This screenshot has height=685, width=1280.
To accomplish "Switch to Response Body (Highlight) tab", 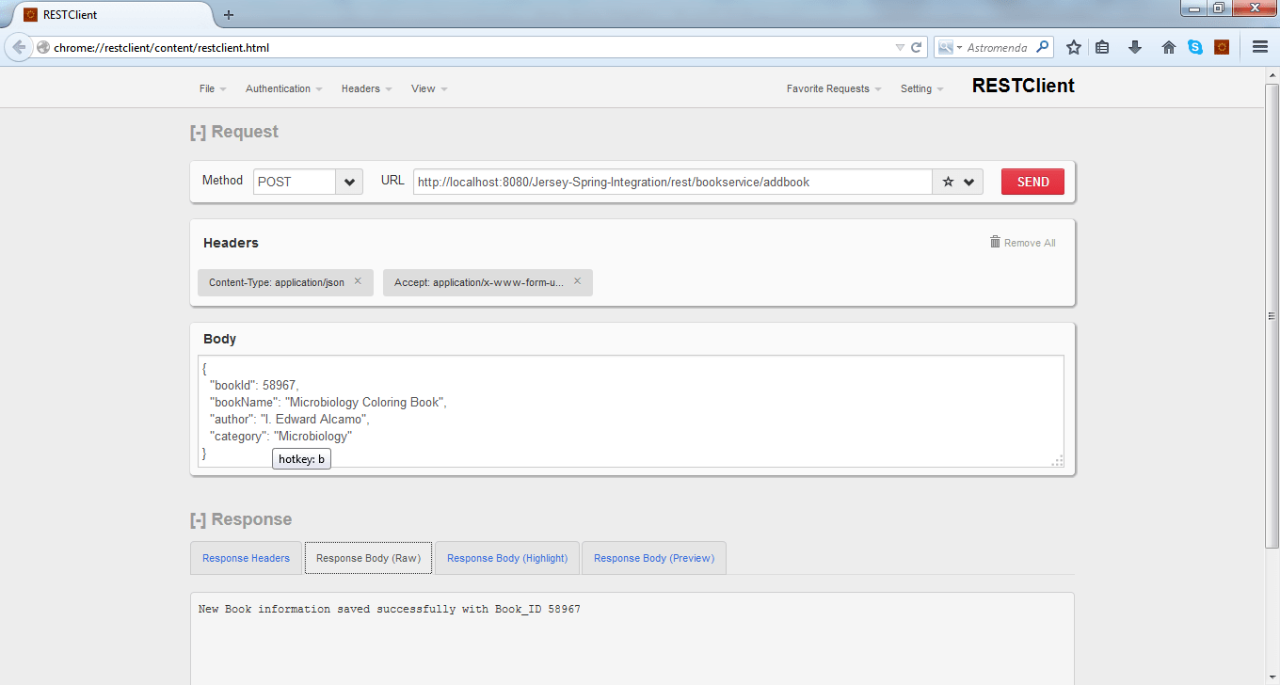I will [506, 558].
